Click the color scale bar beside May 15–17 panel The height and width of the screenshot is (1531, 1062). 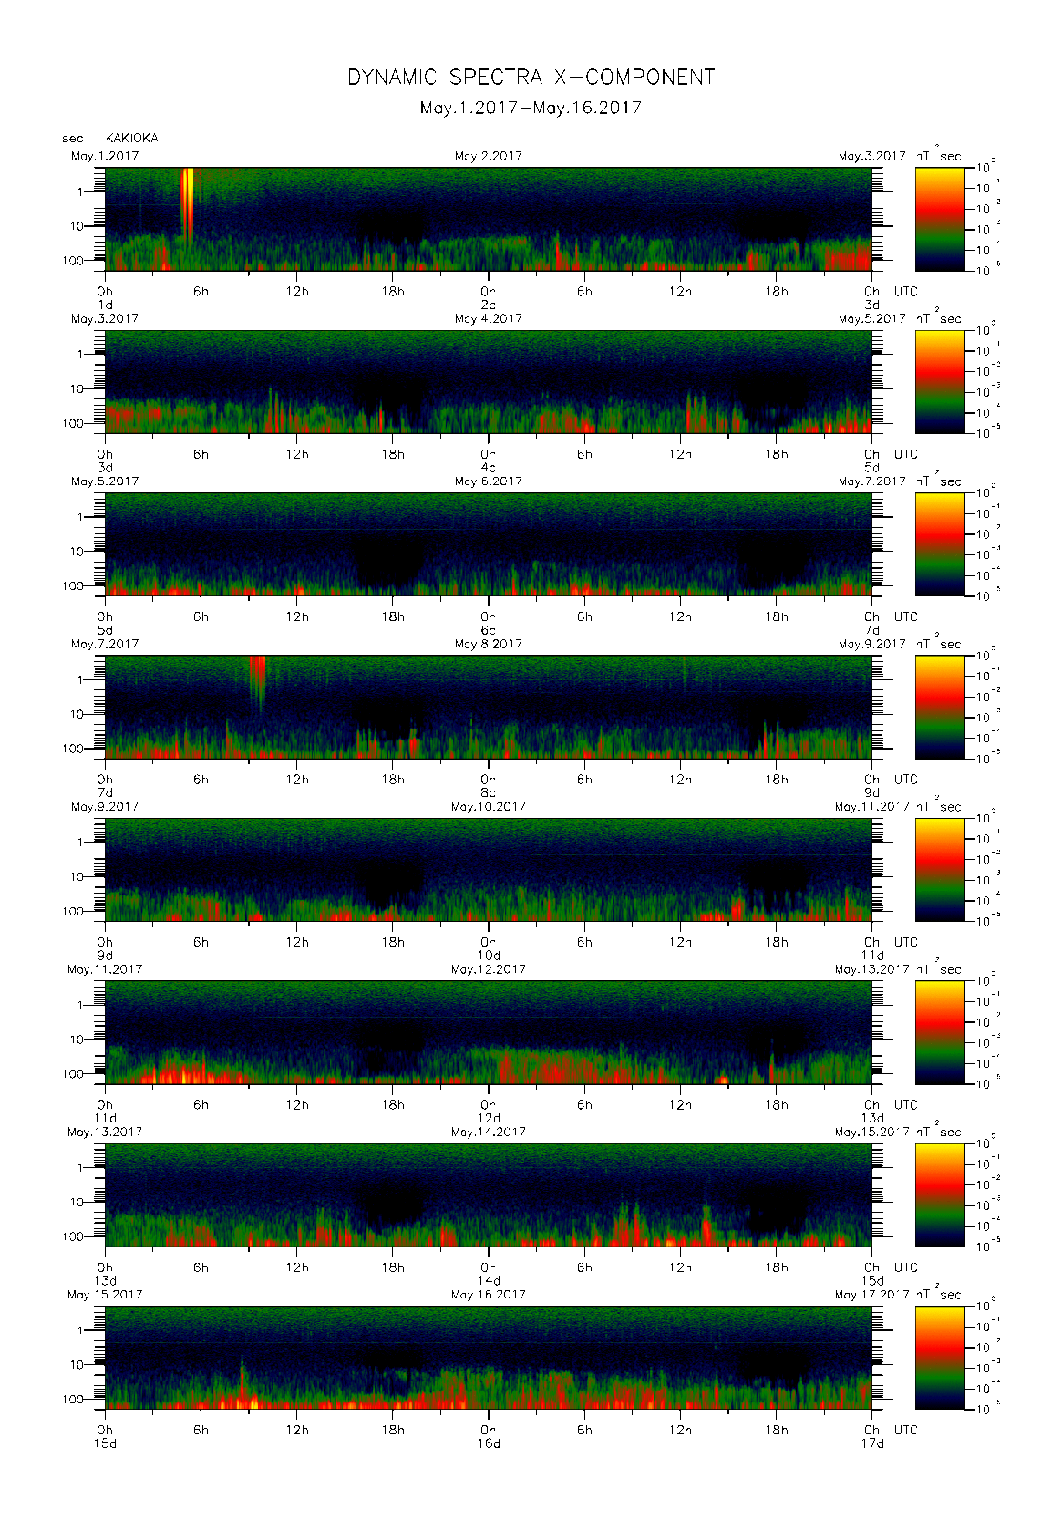[x=940, y=1357]
